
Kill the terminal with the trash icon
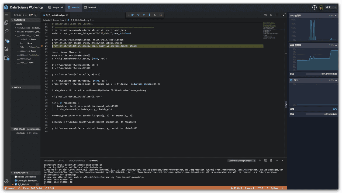click(x=271, y=160)
